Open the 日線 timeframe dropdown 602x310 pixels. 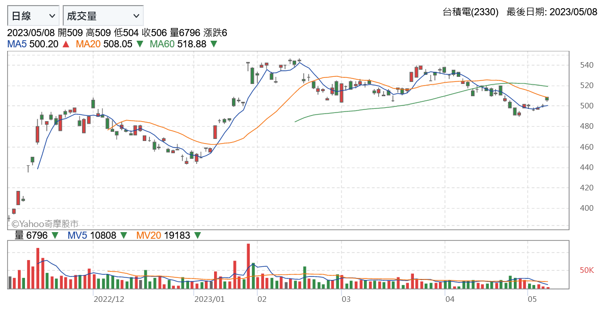(33, 16)
